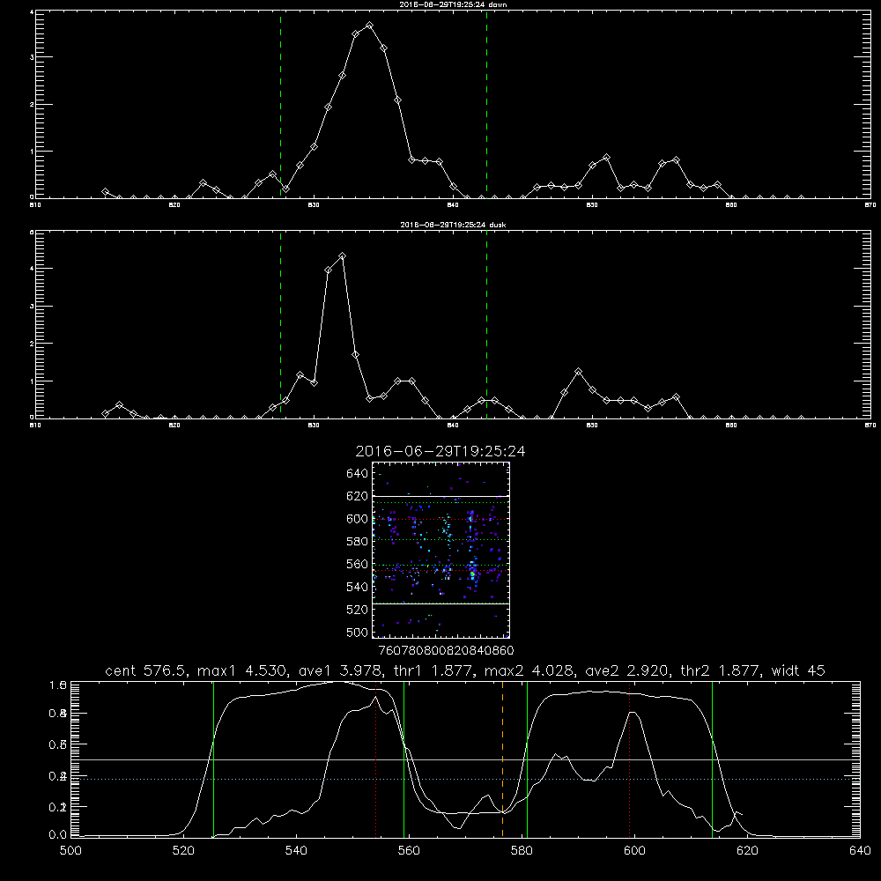Click the image y-axis label 580
This screenshot has width=881, height=881.
coord(358,542)
